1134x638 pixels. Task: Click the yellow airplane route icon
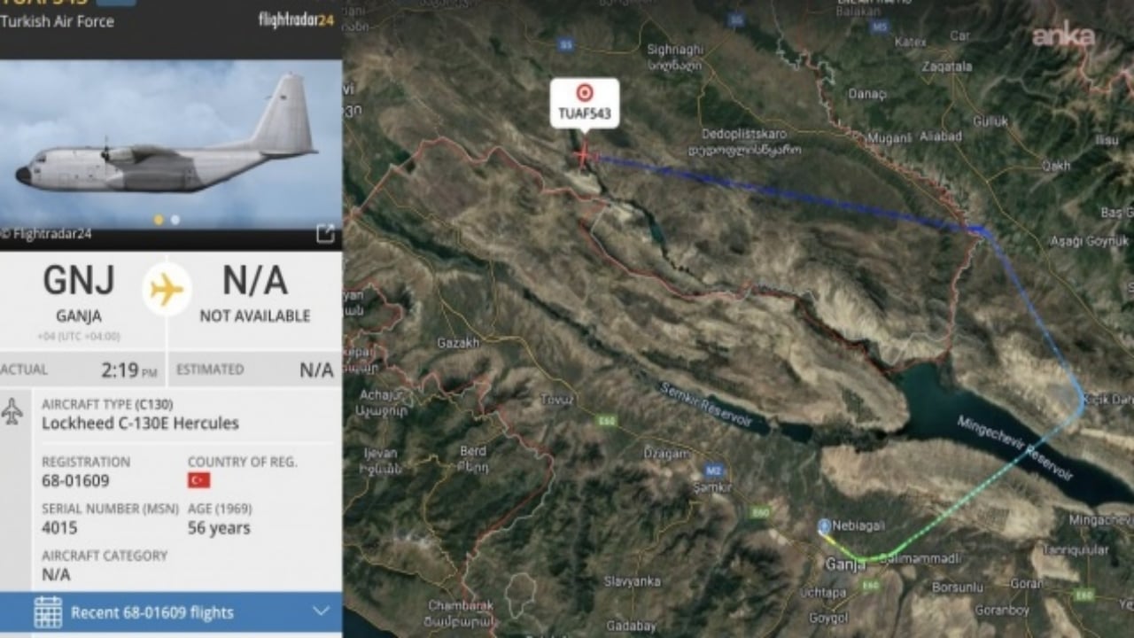pos(167,290)
